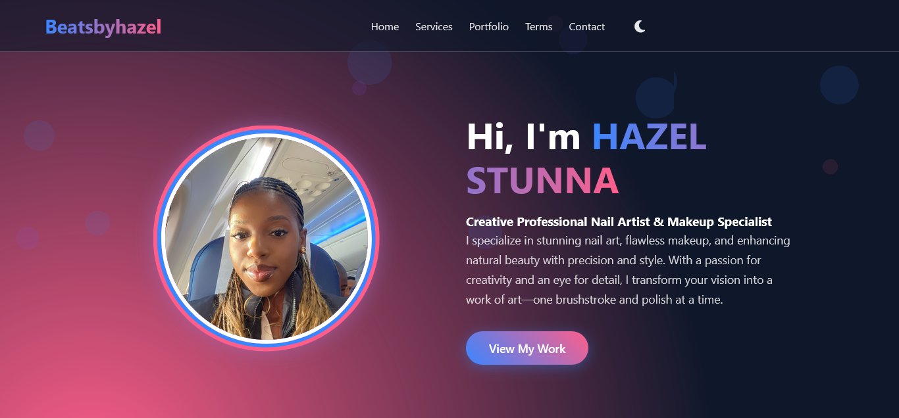Click the small dark bubble right of HAZEL heading

pyautogui.click(x=830, y=166)
